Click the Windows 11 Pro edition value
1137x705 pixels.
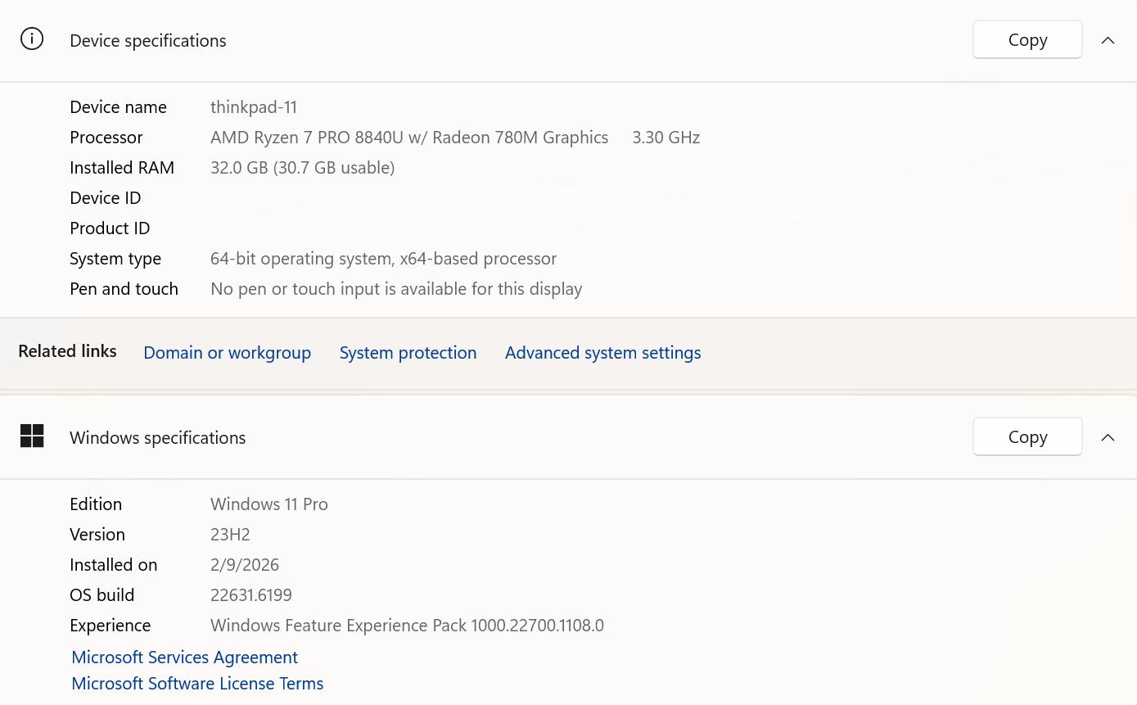tap(269, 504)
